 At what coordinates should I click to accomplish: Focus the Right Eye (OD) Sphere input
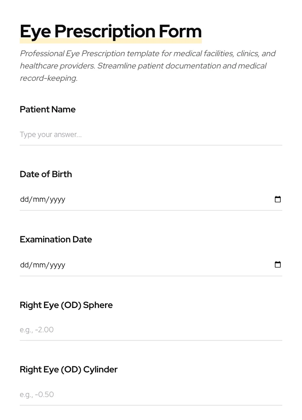151,330
